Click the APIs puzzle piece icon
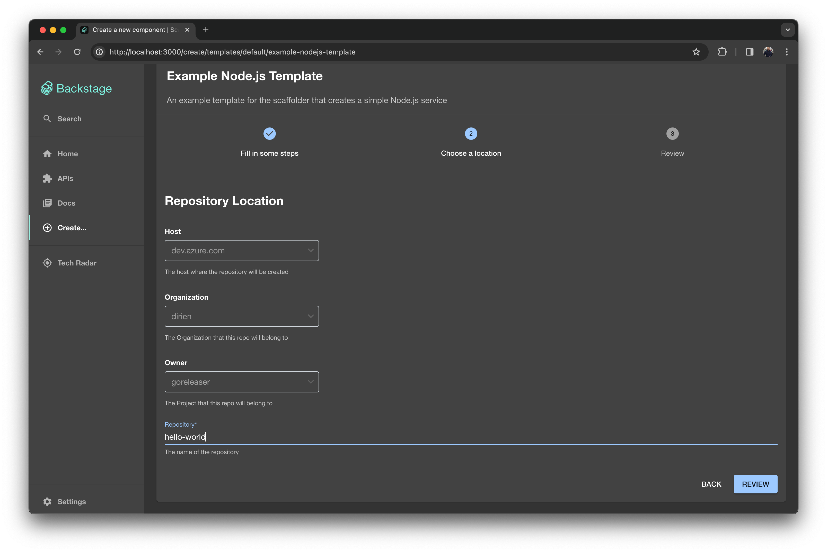This screenshot has width=827, height=552. point(47,179)
